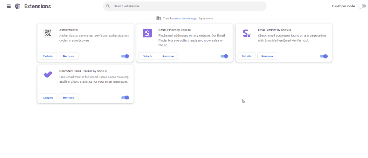Click the 'Developer mode' label
The height and width of the screenshot is (158, 368).
point(343,7)
